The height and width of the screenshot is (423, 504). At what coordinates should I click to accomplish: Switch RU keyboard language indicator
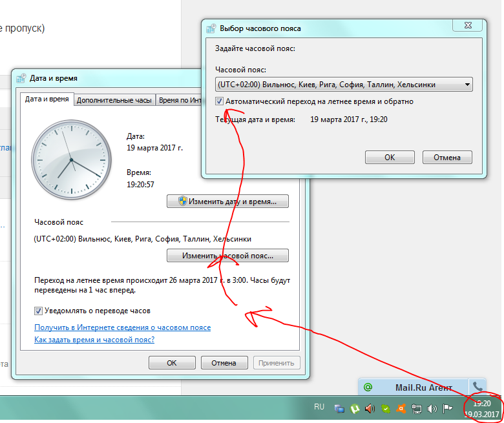coord(319,407)
